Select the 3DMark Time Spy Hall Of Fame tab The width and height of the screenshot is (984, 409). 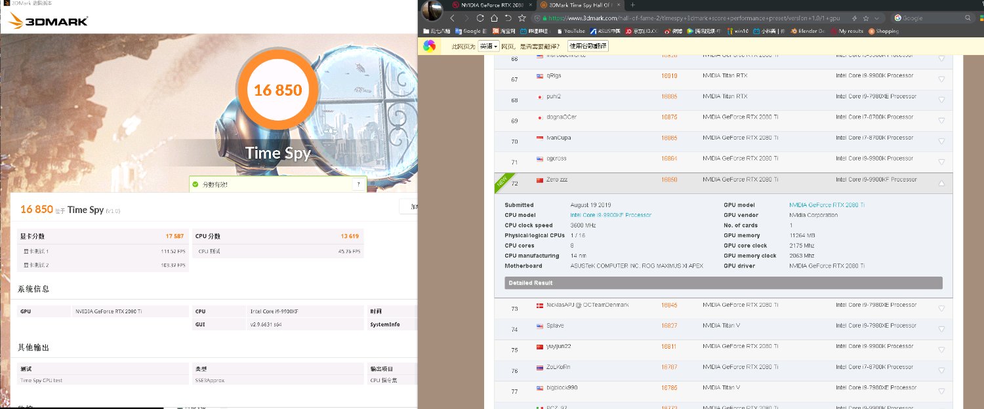click(581, 5)
